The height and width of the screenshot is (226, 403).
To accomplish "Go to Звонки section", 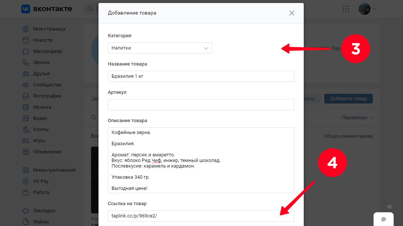I will [x=36, y=62].
